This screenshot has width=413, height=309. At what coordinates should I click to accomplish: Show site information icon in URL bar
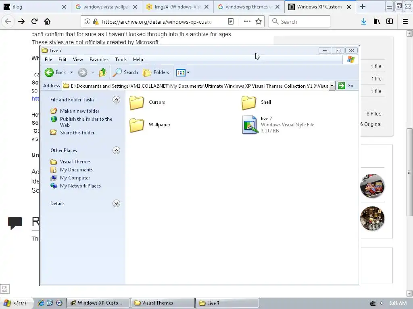[87, 22]
